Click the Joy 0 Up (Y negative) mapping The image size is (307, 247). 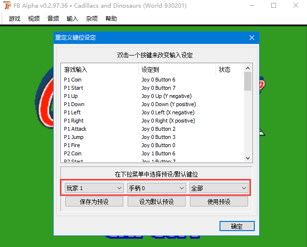click(167, 96)
